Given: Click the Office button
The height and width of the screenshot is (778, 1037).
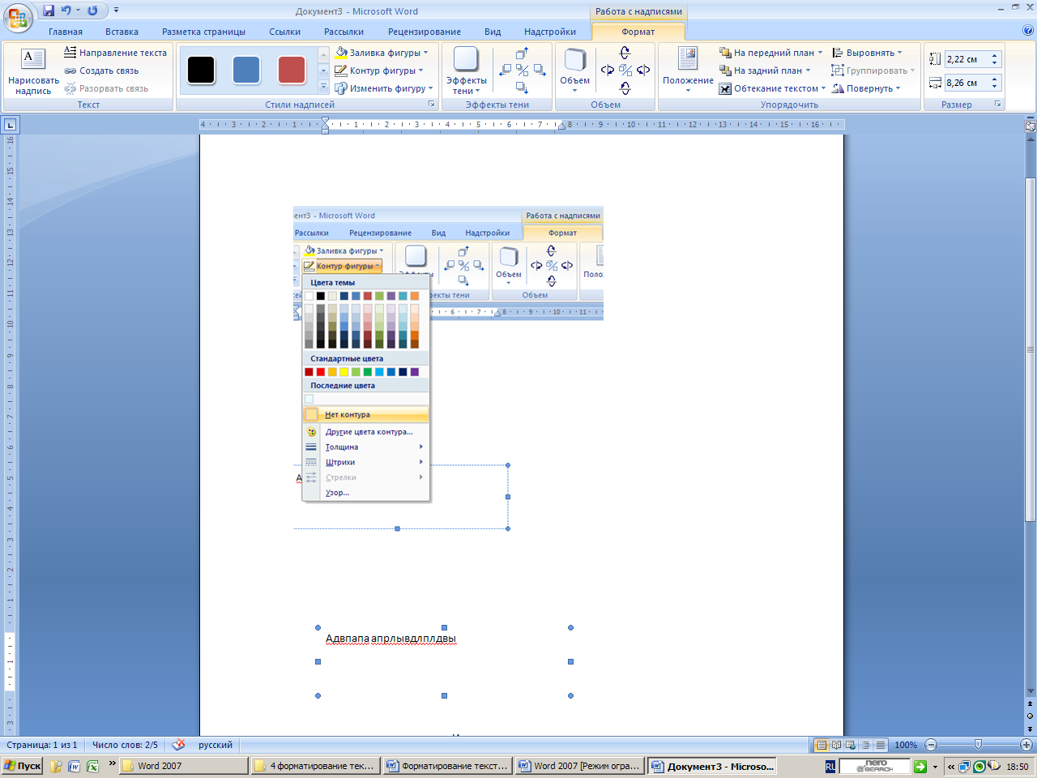Looking at the screenshot, I should click(18, 17).
